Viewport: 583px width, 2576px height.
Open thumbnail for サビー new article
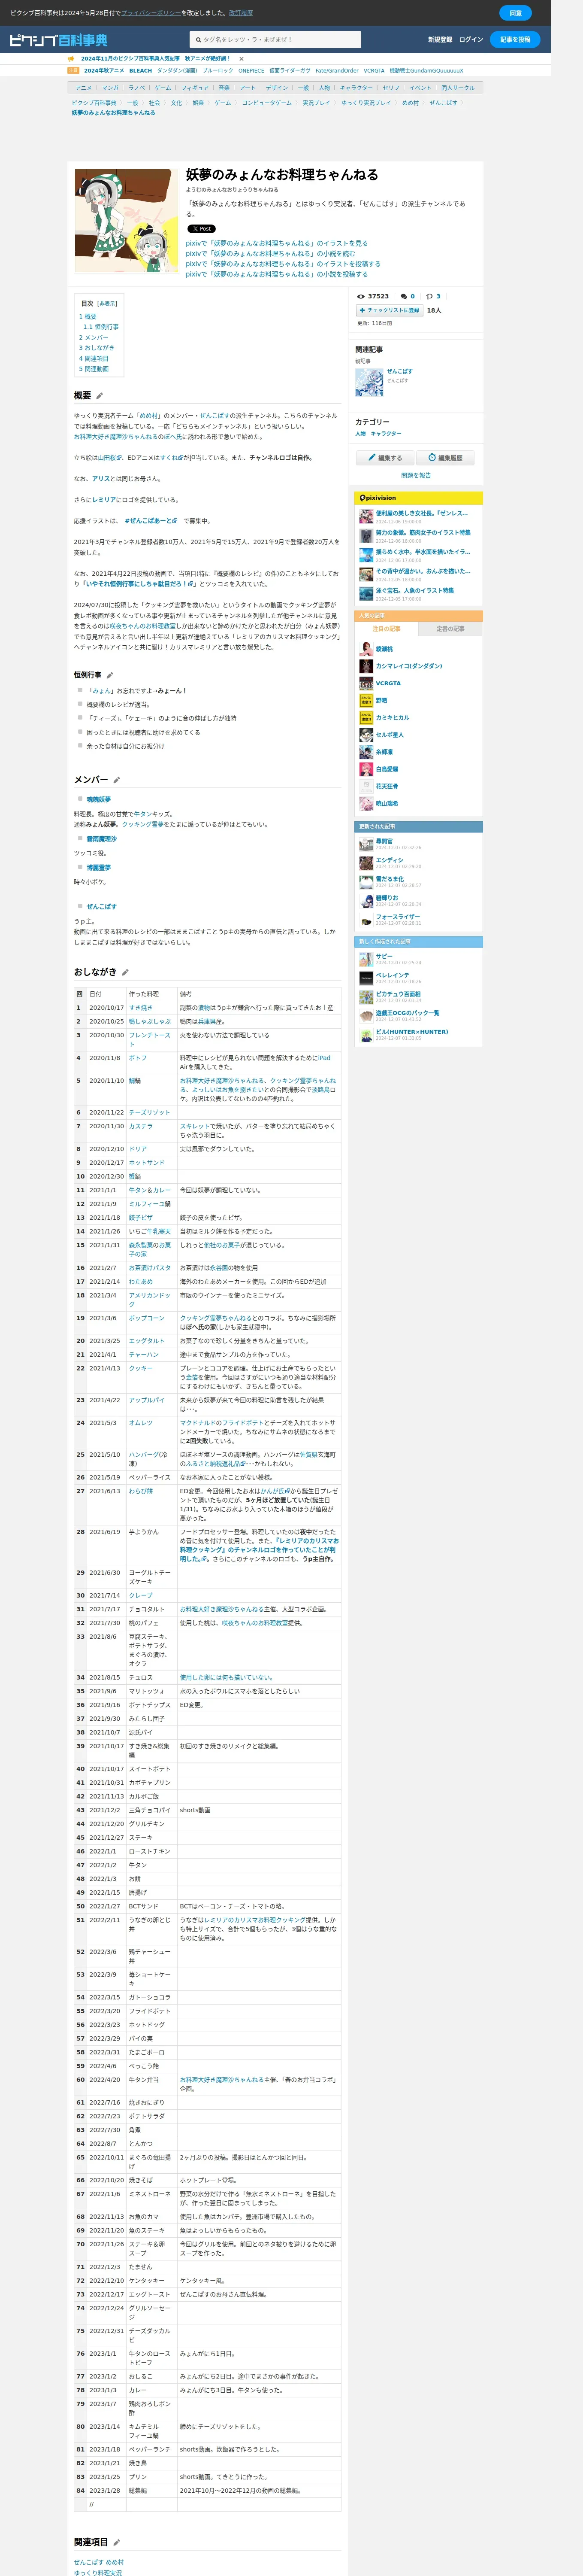tap(366, 959)
